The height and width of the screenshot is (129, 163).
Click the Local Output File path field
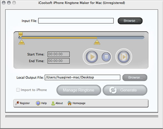[x=82, y=78]
